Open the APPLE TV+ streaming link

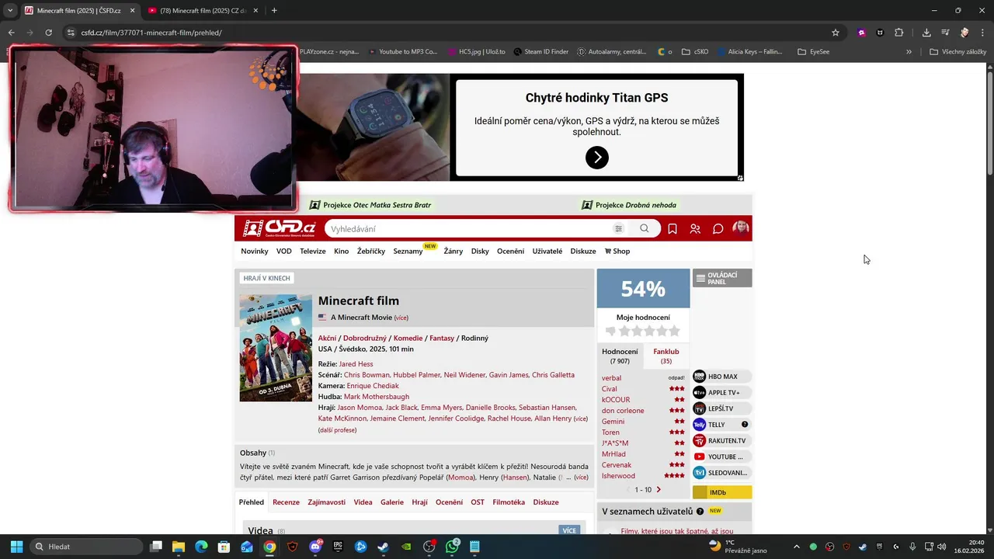(721, 393)
